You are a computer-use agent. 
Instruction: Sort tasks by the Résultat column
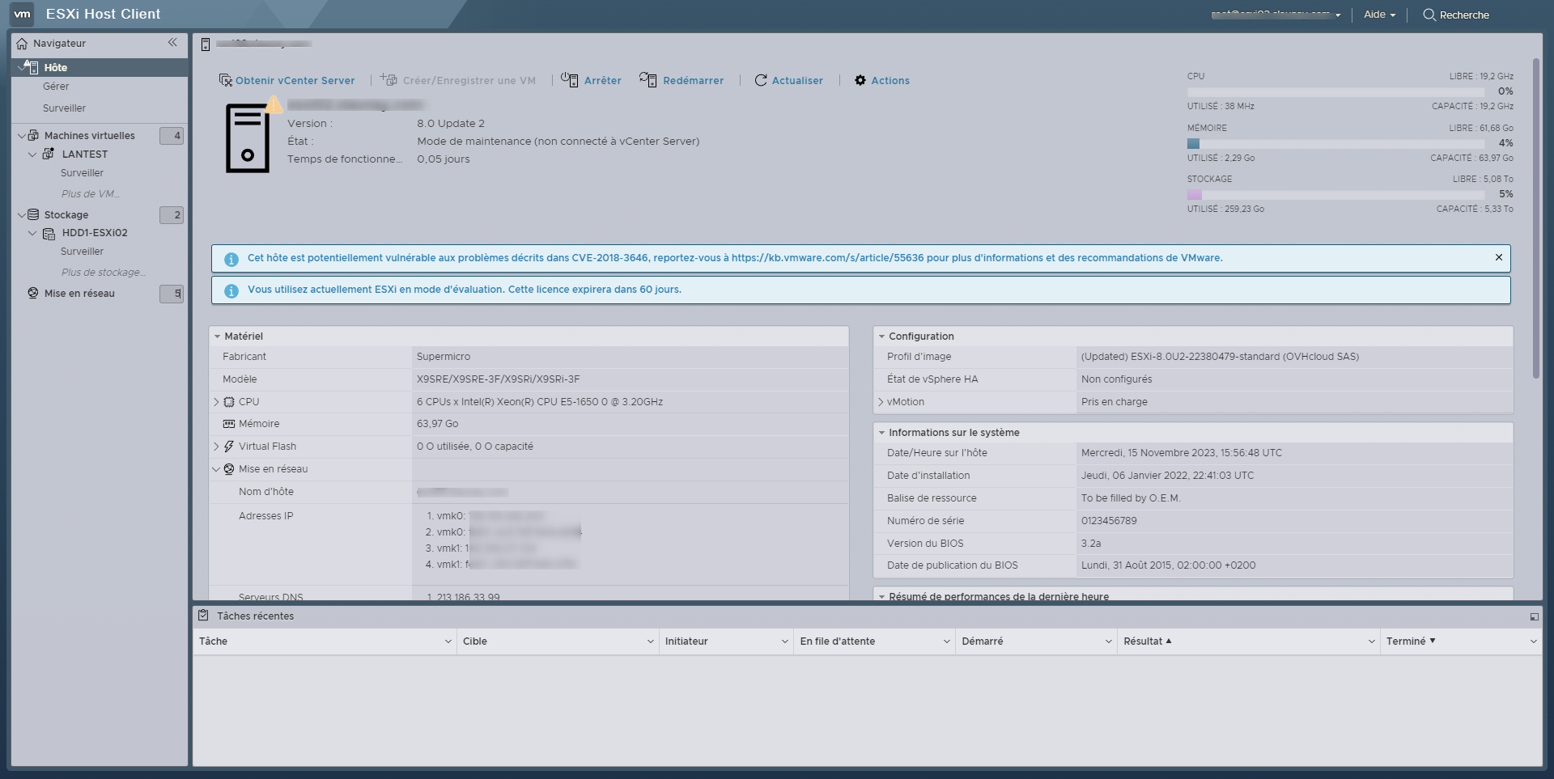point(1143,641)
